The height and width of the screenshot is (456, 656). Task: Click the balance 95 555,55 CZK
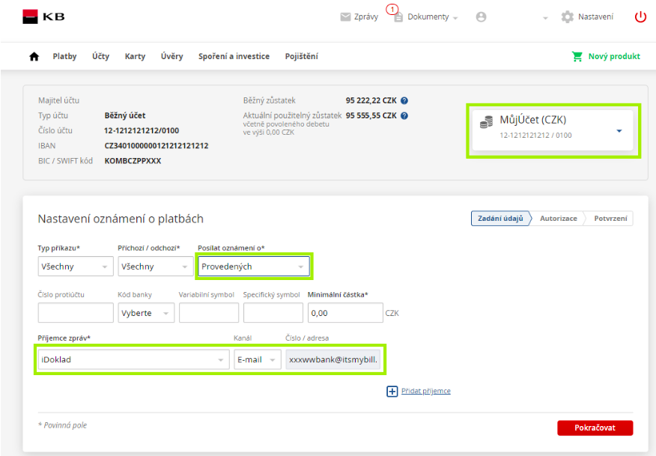click(x=371, y=115)
